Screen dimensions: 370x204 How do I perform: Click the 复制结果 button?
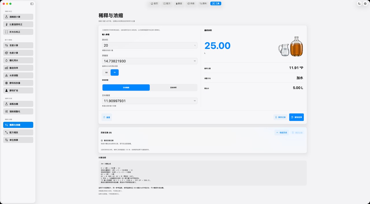point(296,117)
